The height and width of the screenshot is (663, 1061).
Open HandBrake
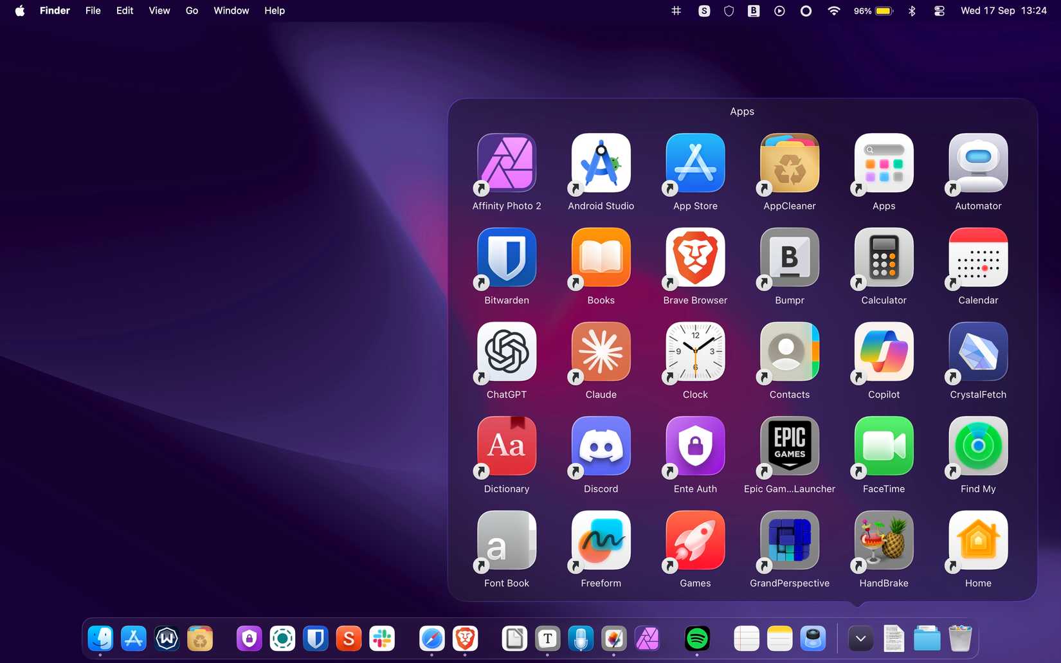click(884, 540)
